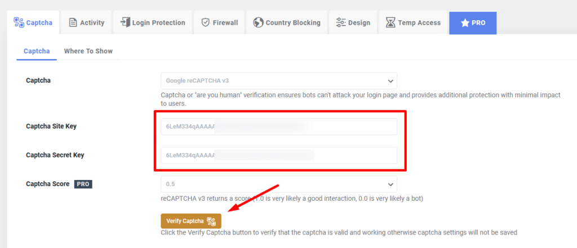Image resolution: width=577 pixels, height=248 pixels.
Task: Open the Where To Show sub-tab
Action: tap(88, 51)
